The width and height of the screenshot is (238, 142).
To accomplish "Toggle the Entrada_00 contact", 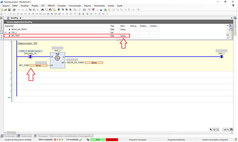I will (x=30, y=57).
